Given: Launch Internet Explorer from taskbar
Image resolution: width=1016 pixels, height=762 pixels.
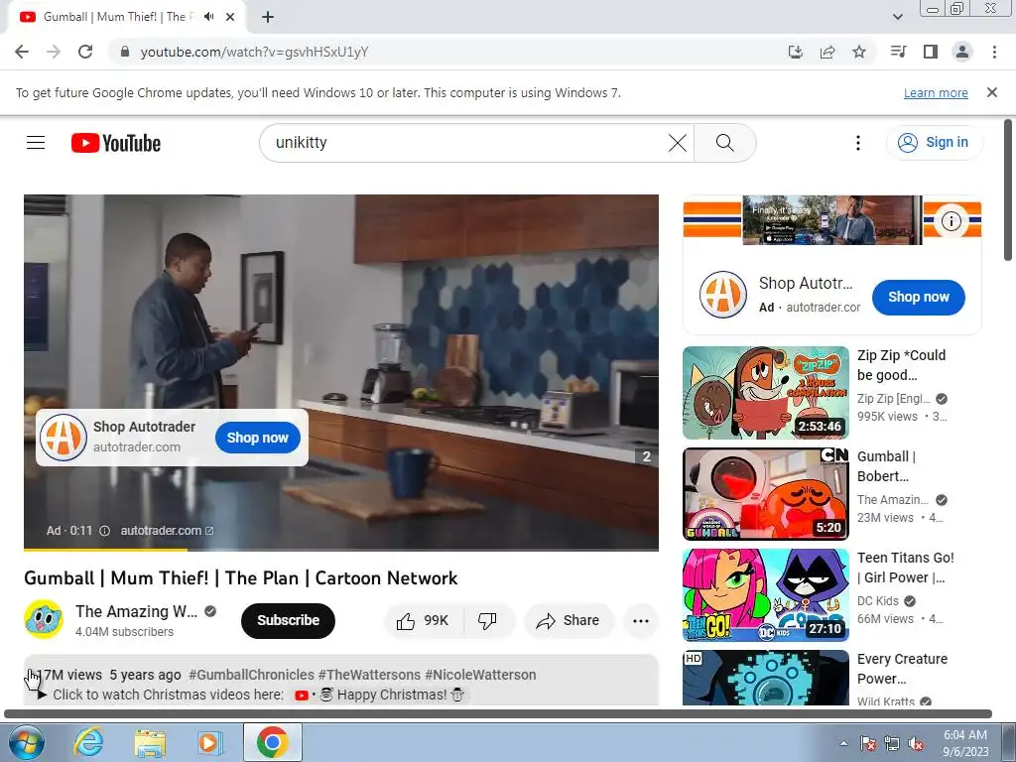Looking at the screenshot, I should 88,742.
